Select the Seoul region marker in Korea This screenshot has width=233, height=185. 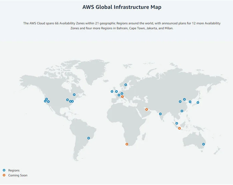coord(190,102)
